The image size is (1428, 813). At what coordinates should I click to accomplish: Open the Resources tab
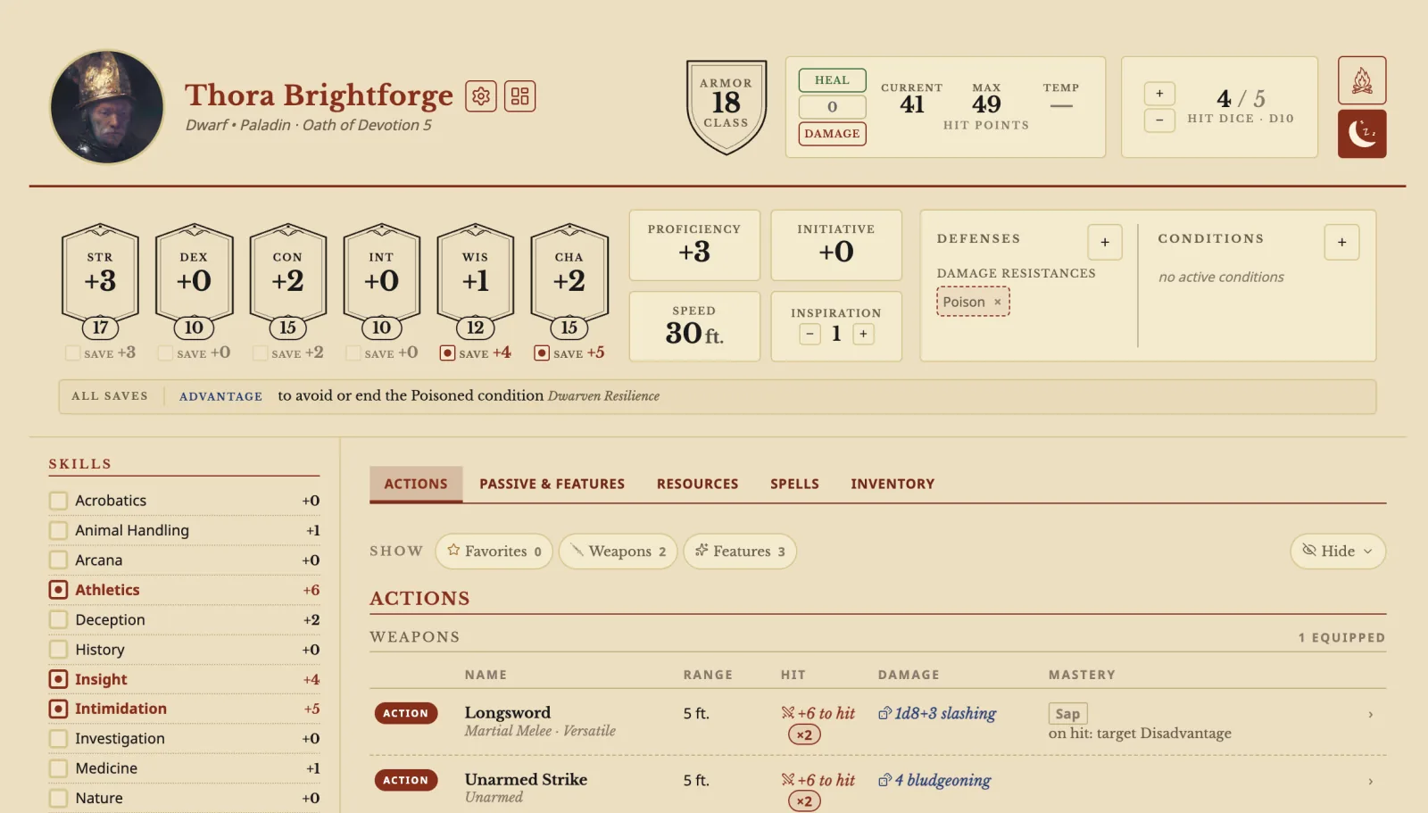tap(698, 484)
